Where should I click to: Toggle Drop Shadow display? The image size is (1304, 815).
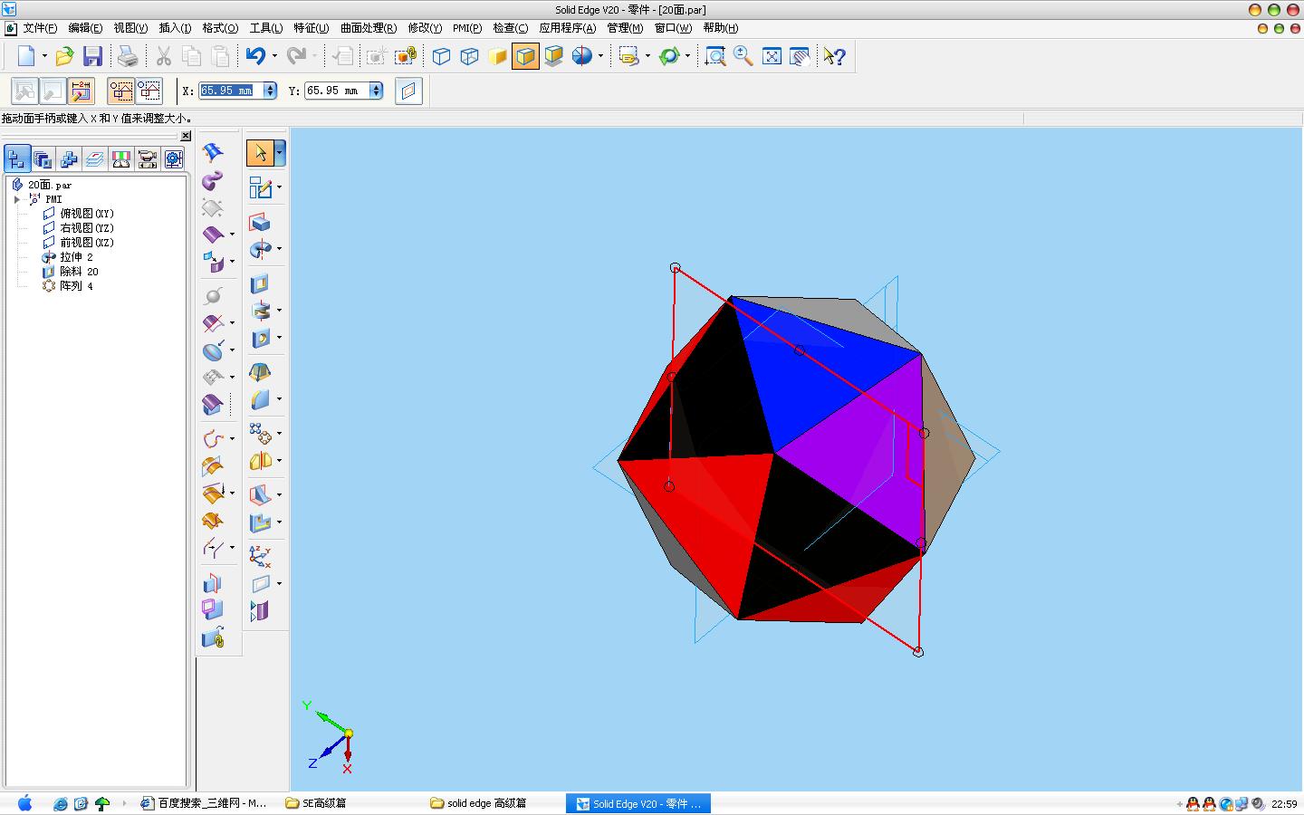[x=553, y=56]
